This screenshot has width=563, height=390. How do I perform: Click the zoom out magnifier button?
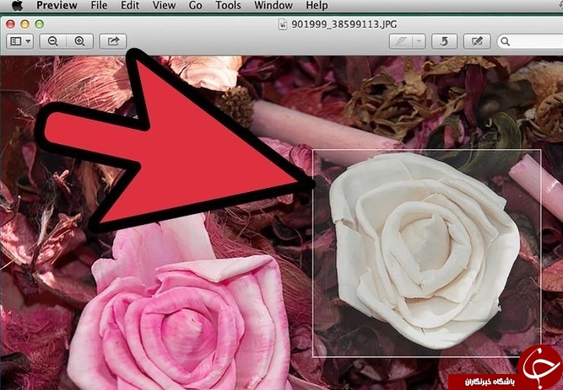pyautogui.click(x=53, y=41)
